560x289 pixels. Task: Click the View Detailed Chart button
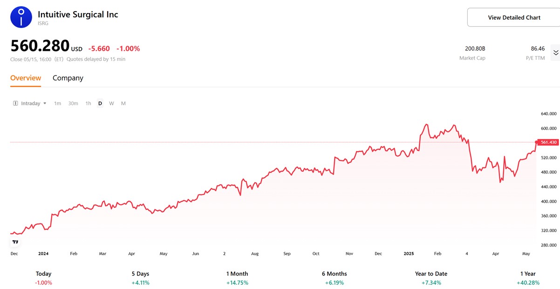point(514,18)
